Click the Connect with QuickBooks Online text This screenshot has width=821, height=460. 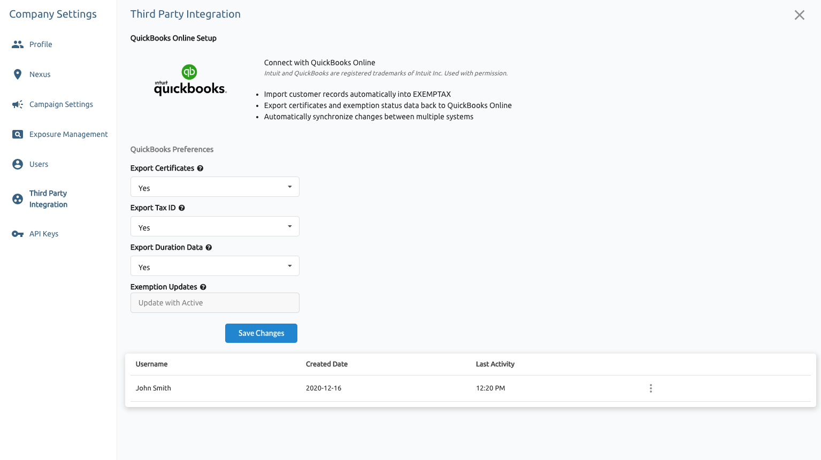coord(319,63)
